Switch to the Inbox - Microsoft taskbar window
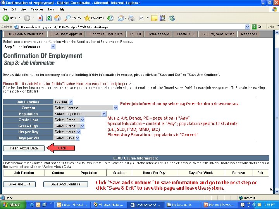This screenshot has width=279, height=209. [x=72, y=205]
